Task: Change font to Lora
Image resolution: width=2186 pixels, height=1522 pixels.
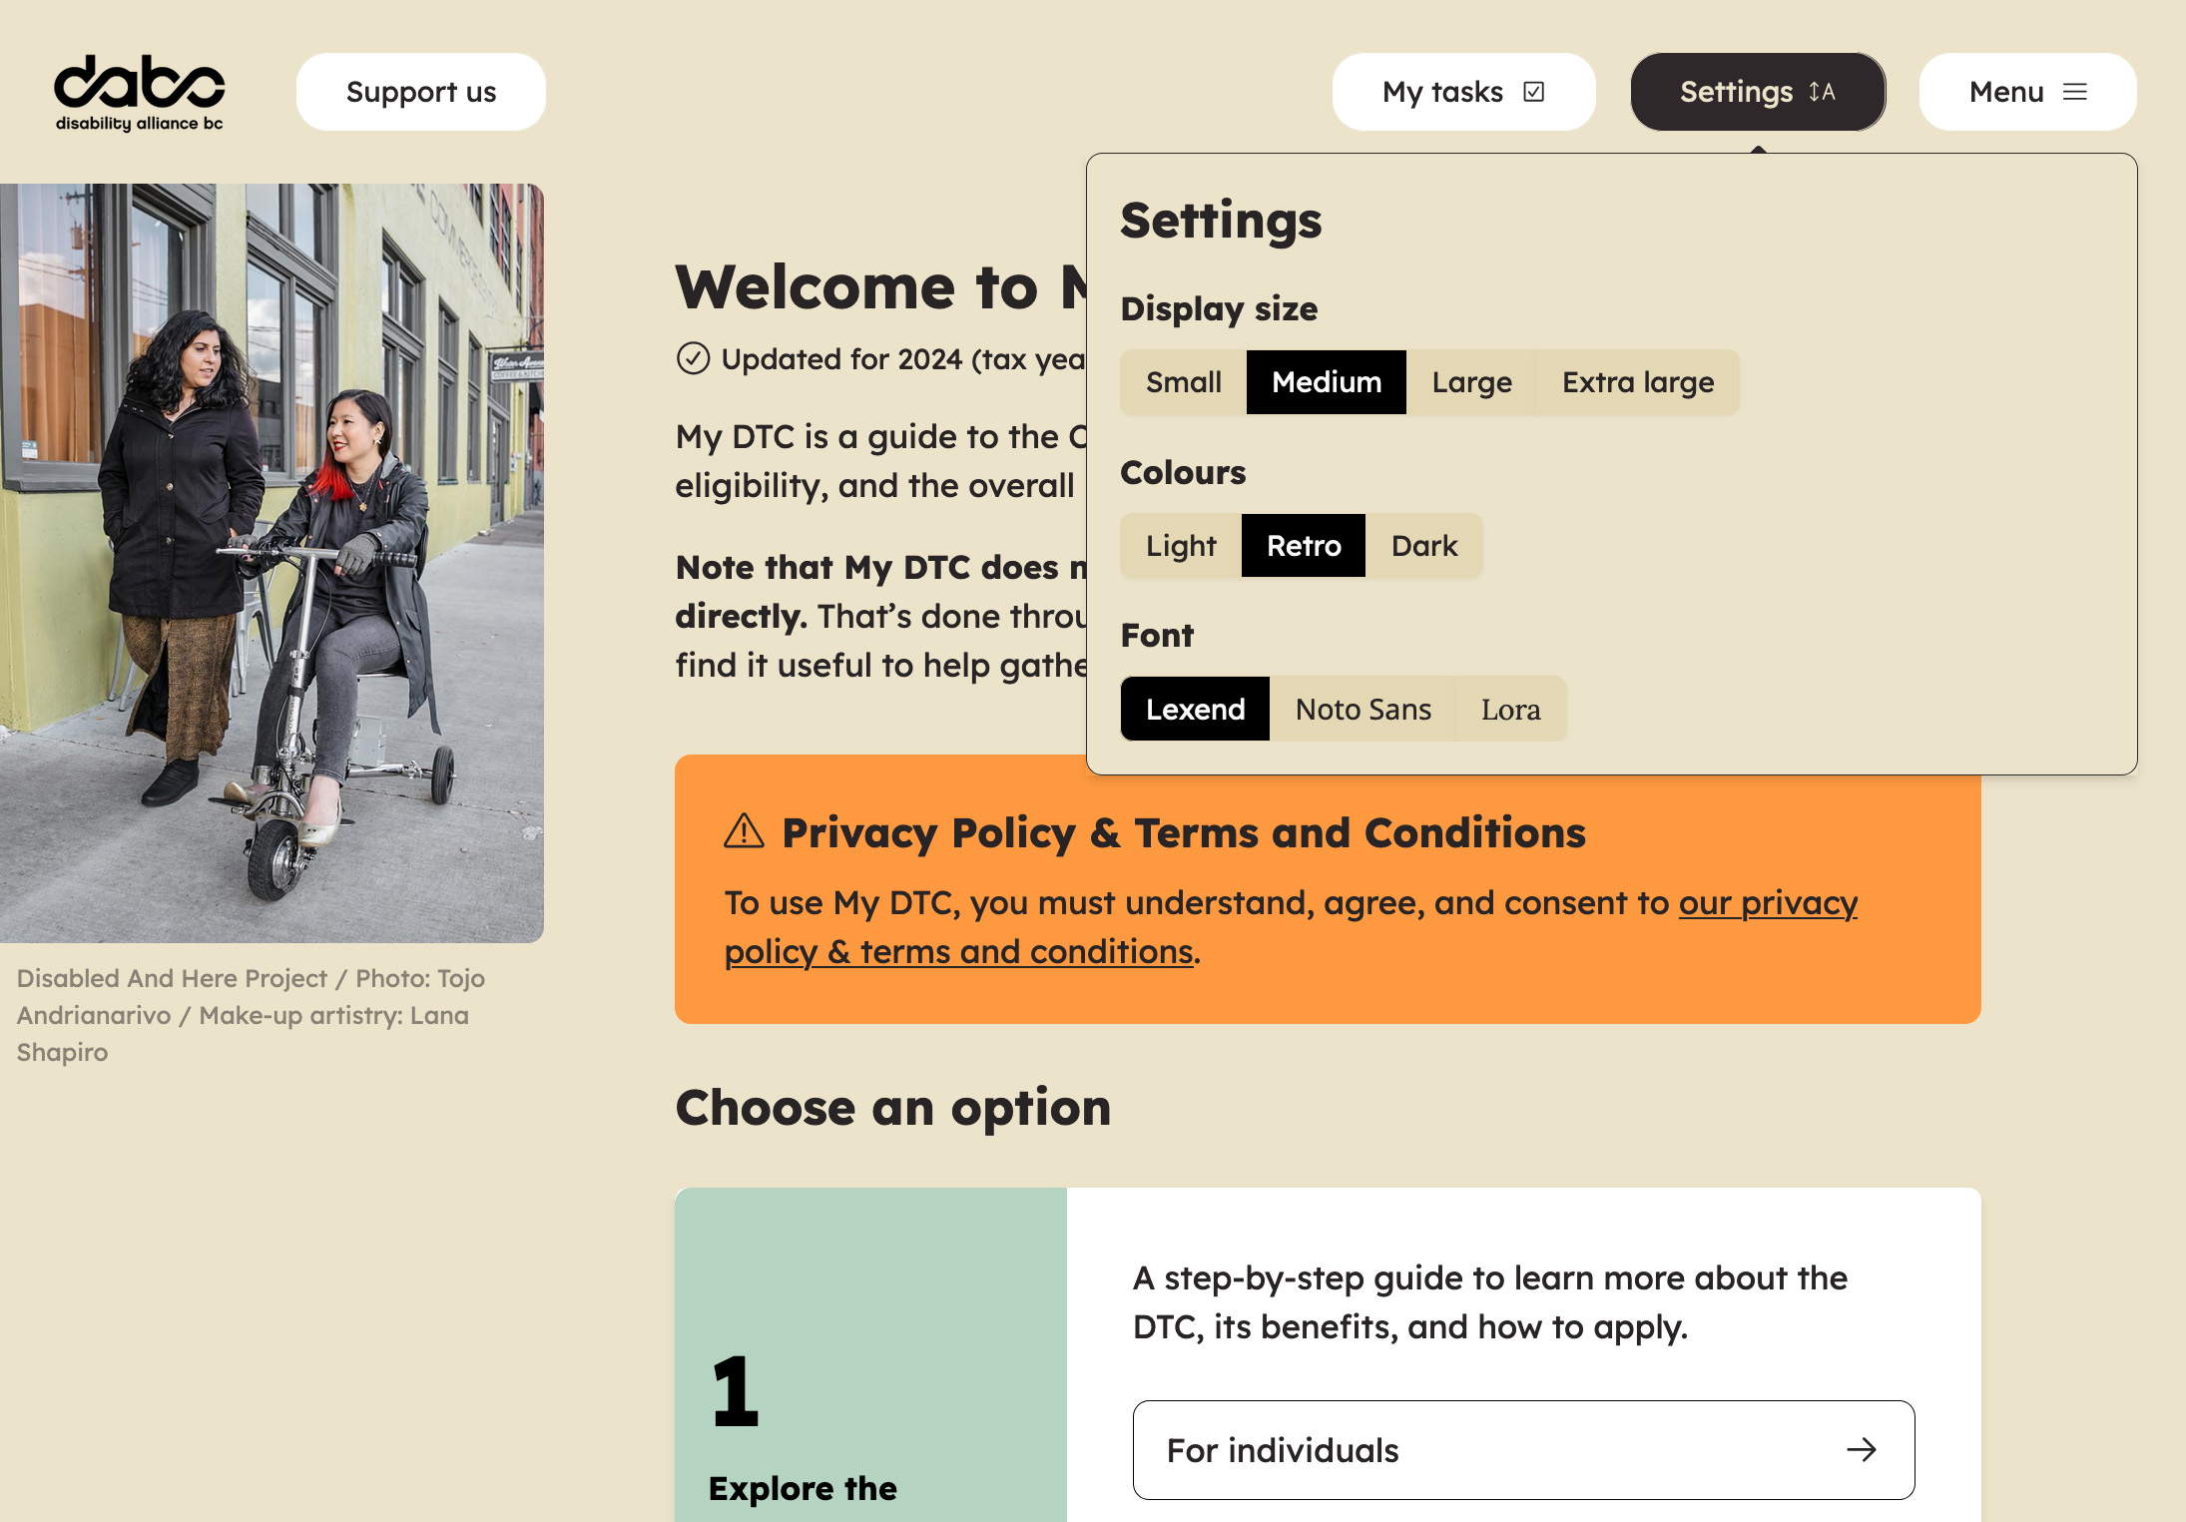Action: (x=1510, y=710)
